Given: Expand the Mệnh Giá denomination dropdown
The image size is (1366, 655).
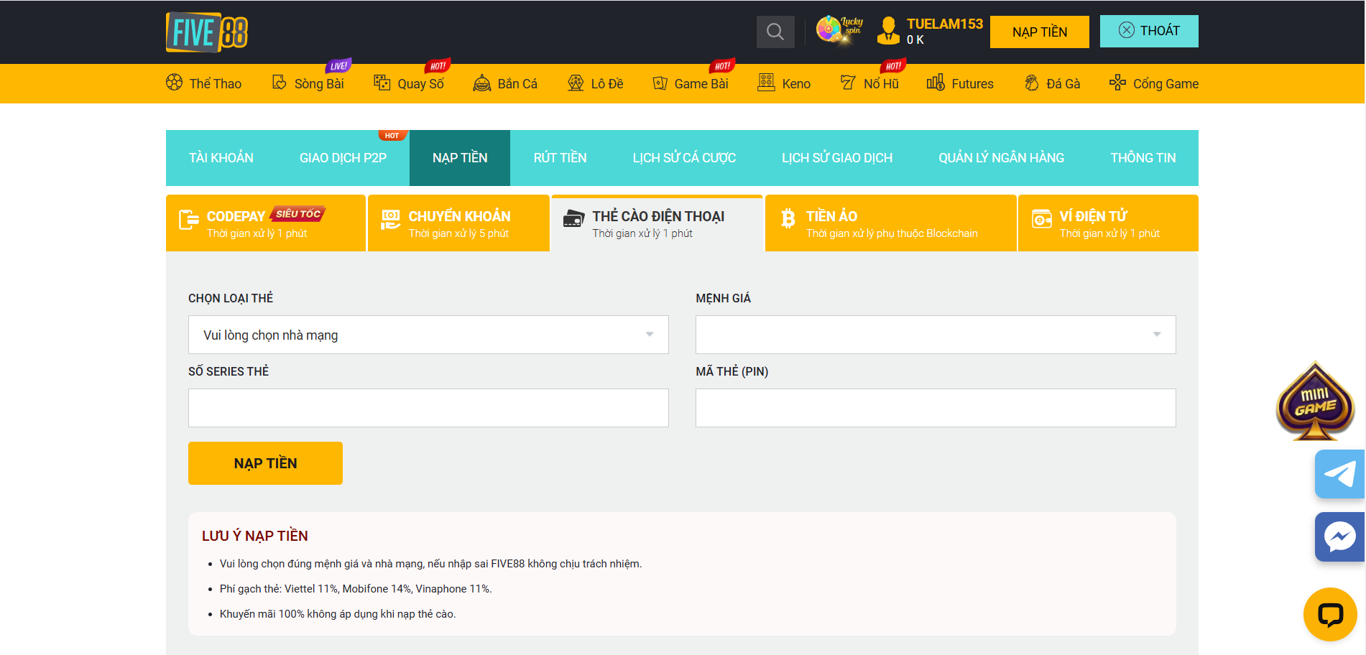Looking at the screenshot, I should click(935, 335).
